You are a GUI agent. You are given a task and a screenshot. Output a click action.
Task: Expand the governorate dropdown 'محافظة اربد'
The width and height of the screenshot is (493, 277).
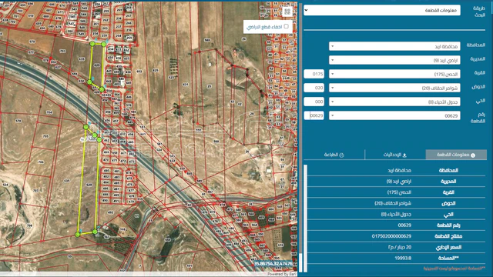(x=394, y=46)
